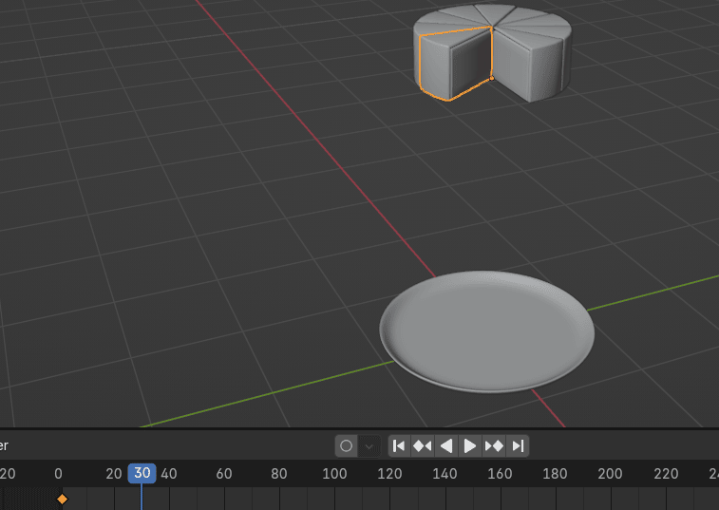Jump to the next keyframe
This screenshot has height=510, width=719.
pos(494,445)
